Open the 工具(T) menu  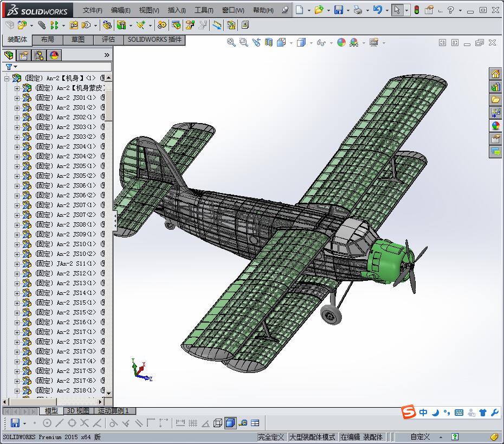tap(204, 10)
